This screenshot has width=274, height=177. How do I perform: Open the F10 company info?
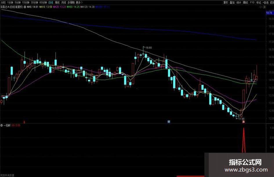click(252, 2)
